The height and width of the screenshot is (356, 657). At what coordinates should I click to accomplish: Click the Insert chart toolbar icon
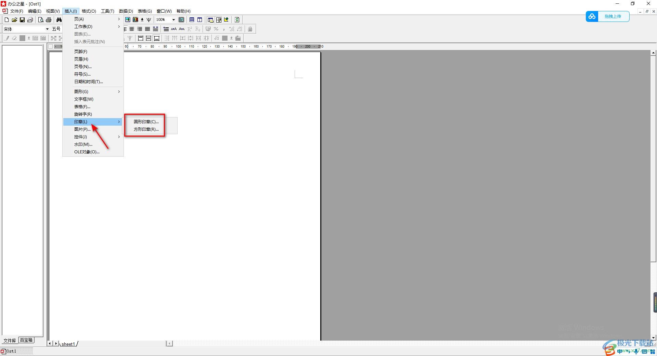pos(136,20)
